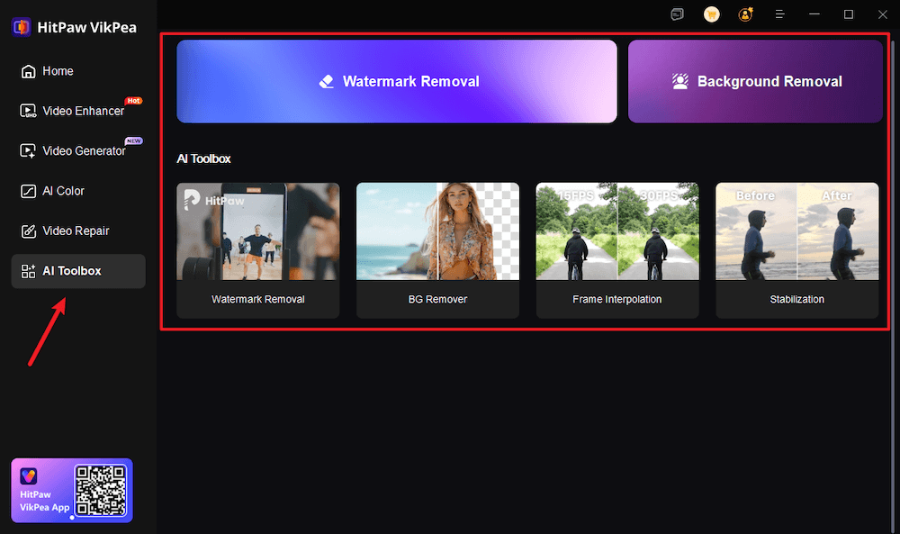This screenshot has width=900, height=534.
Task: Click the VIP account icon
Action: pos(745,14)
